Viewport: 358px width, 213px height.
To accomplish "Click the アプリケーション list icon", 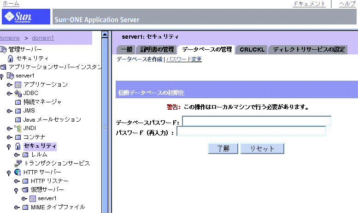I will 18,85.
